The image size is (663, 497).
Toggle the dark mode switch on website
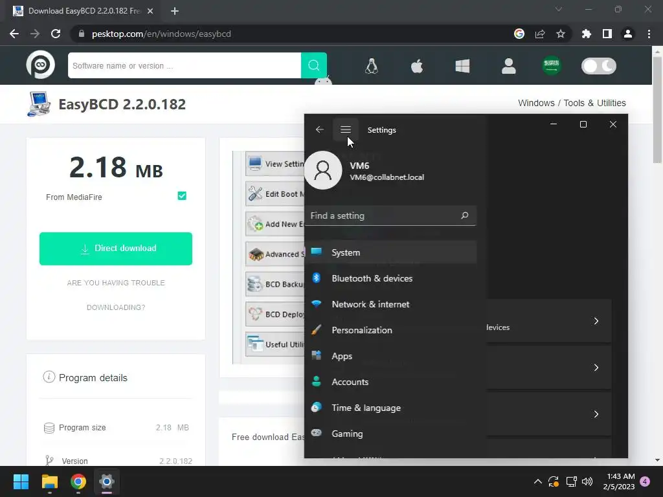click(599, 66)
